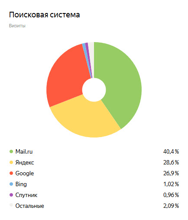Click the Bing legend label
The width and height of the screenshot is (188, 220).
(x=21, y=184)
